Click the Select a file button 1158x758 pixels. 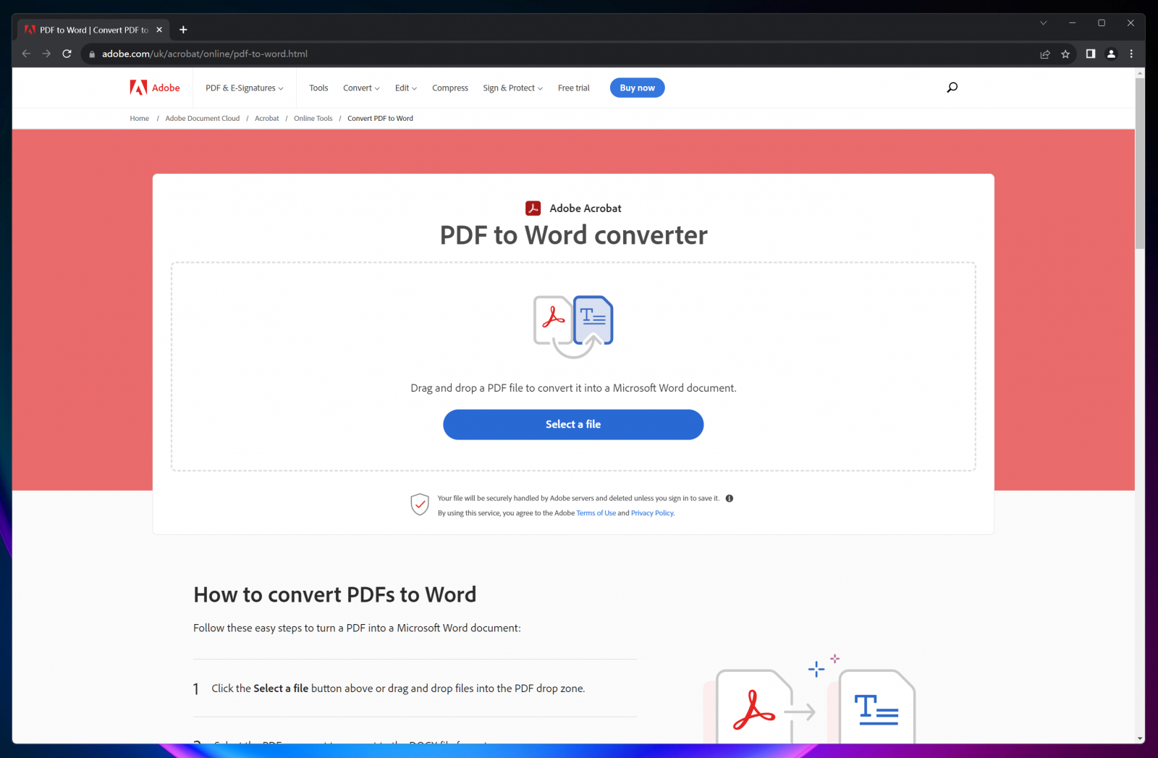tap(573, 424)
